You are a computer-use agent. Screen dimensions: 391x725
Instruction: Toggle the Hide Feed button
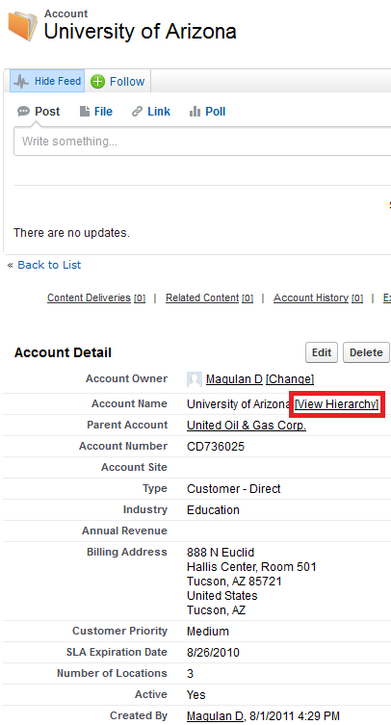pos(47,82)
